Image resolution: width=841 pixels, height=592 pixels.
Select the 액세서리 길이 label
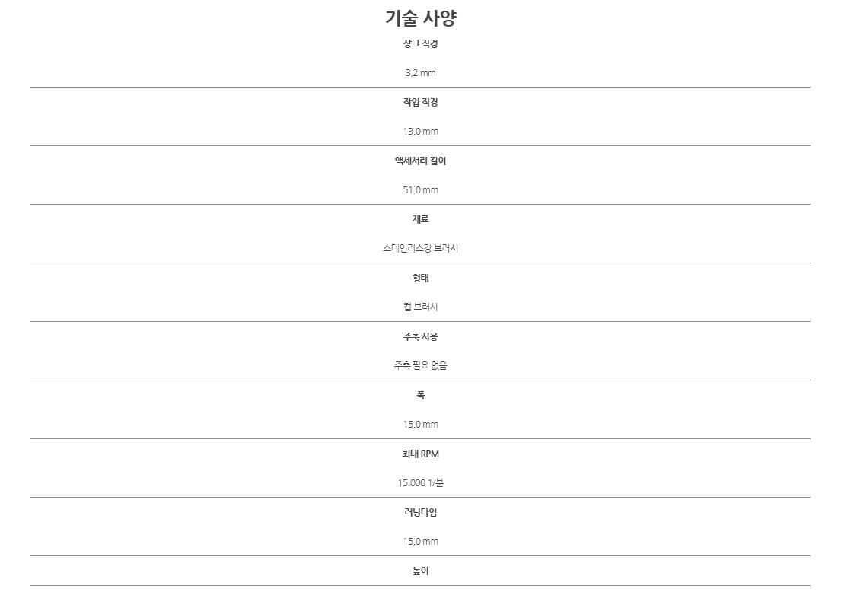click(420, 161)
